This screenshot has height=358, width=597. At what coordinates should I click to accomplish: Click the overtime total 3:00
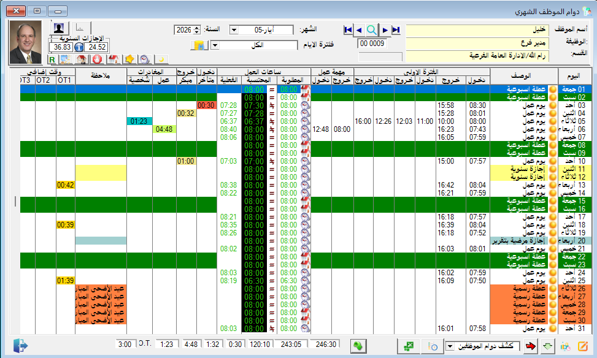click(x=125, y=345)
